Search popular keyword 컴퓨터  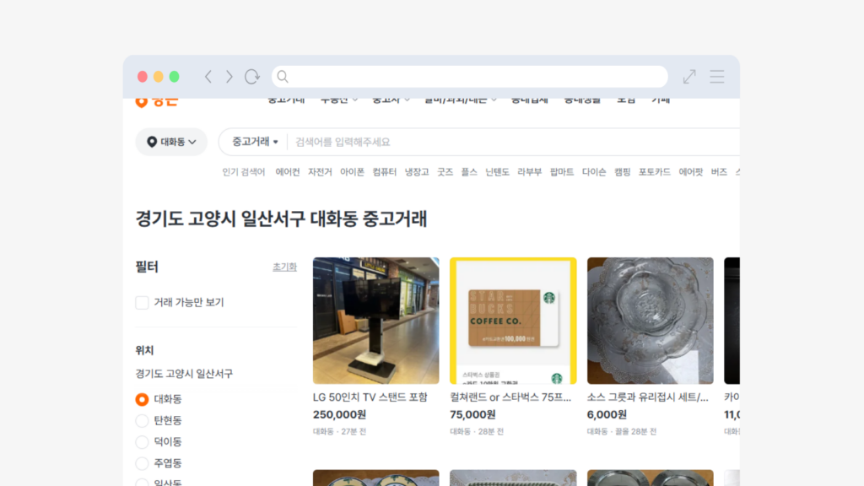tap(385, 172)
